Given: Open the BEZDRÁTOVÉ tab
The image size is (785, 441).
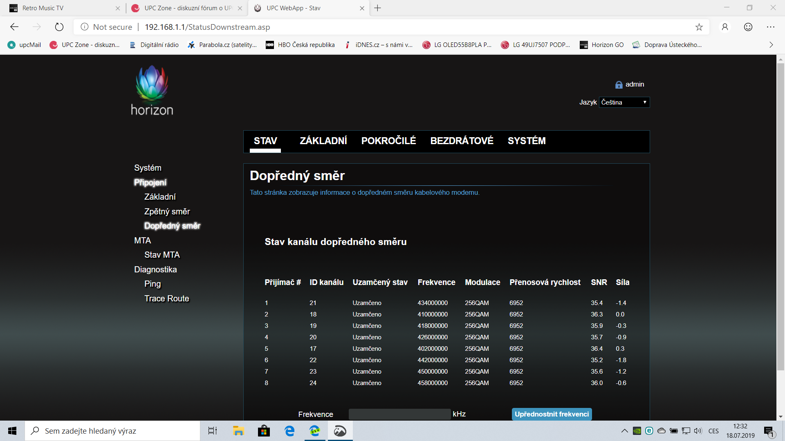Looking at the screenshot, I should coord(462,141).
